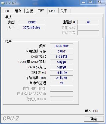Click the 首命令延迟 label
Screen dimensions: 106x124
point(38,83)
